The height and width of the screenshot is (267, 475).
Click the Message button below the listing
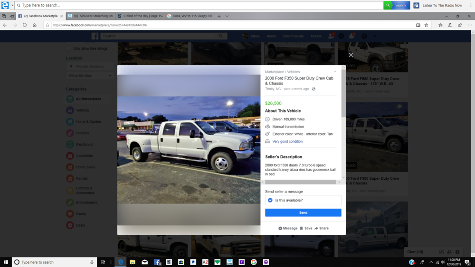pyautogui.click(x=288, y=228)
